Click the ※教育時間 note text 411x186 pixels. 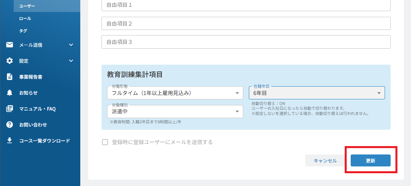146,122
